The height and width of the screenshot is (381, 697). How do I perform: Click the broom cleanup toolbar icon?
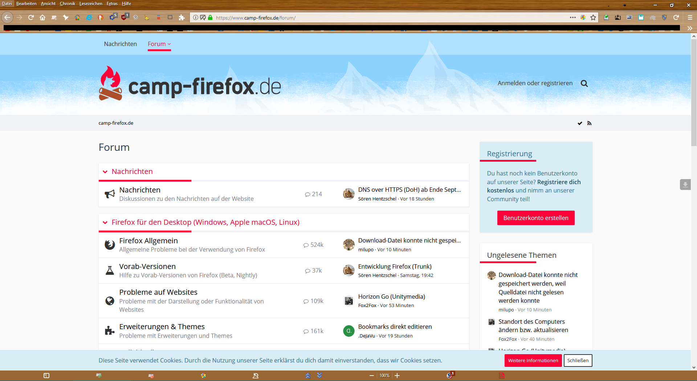click(147, 17)
